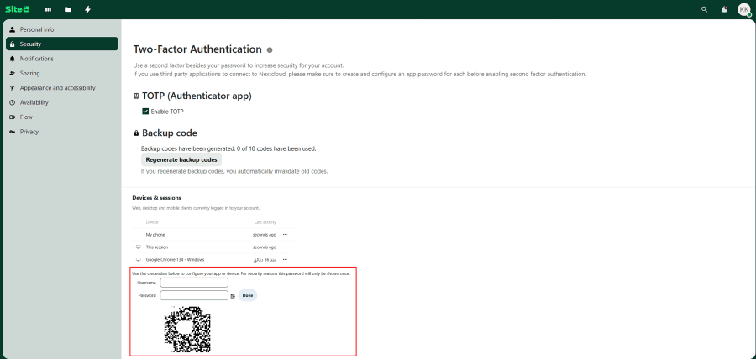This screenshot has width=756, height=359.
Task: Open the Activity lightning bolt icon
Action: click(x=88, y=9)
